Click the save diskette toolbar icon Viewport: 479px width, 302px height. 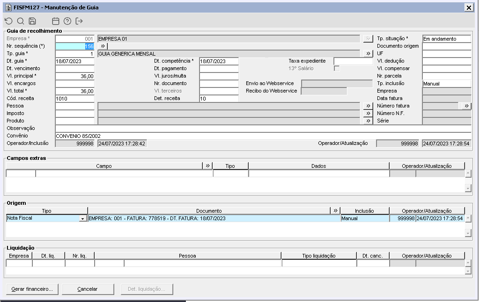(x=32, y=21)
